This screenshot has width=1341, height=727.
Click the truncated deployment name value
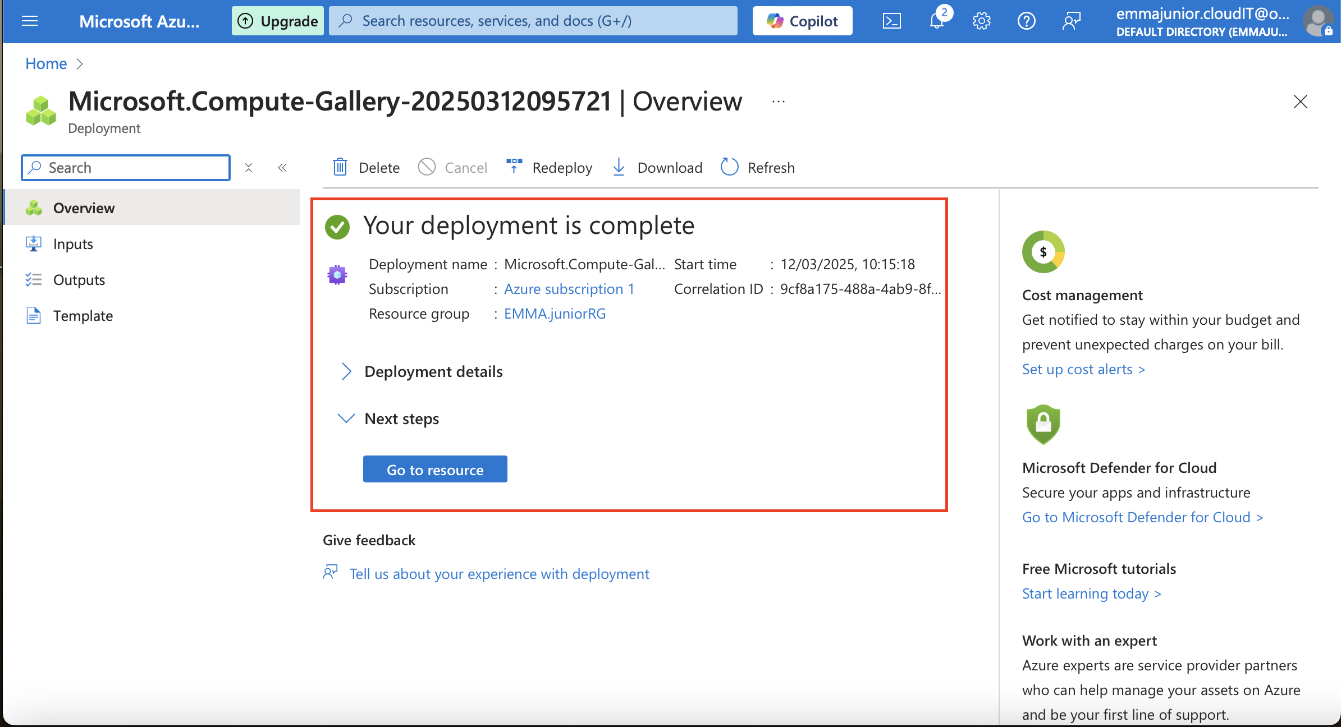pos(584,264)
